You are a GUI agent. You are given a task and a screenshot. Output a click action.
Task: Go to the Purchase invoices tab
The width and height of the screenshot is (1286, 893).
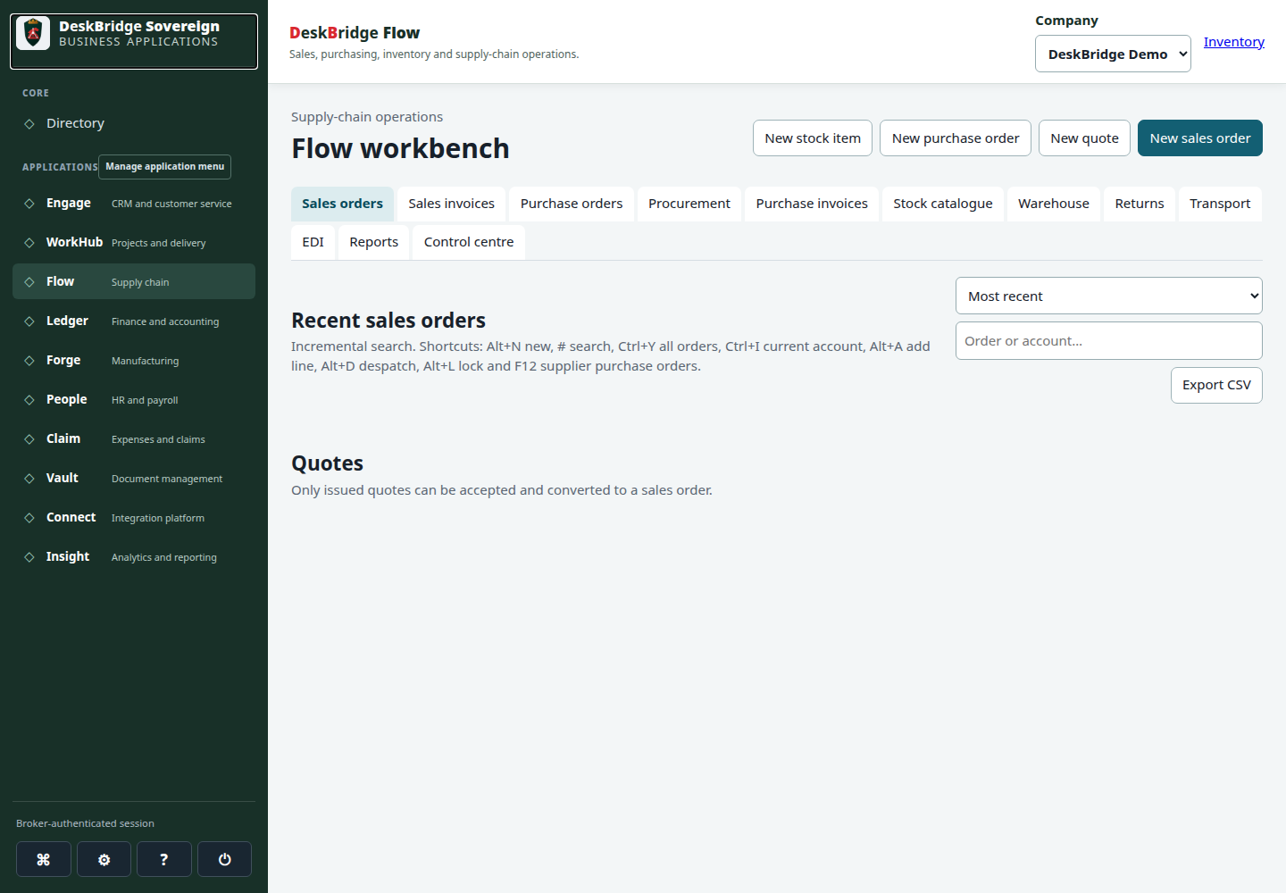point(812,204)
